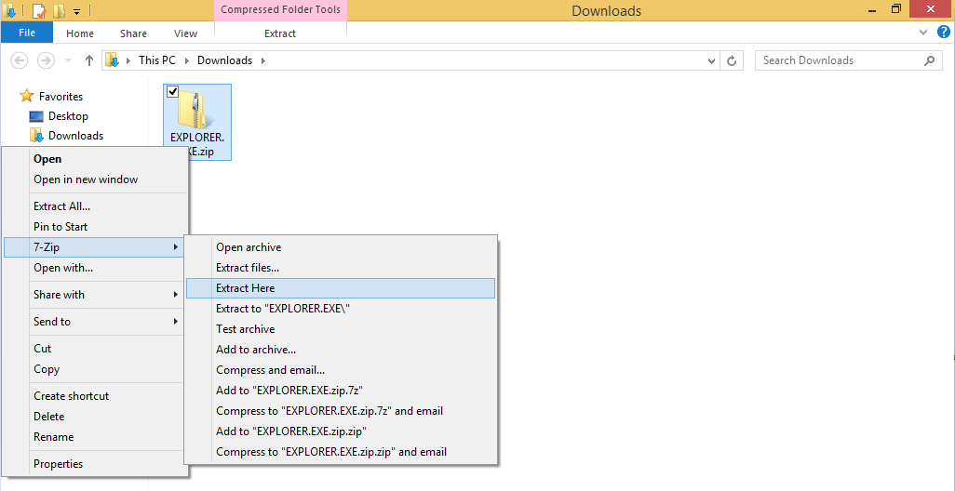Click the Favorites star icon
Viewport: 955px width, 491px height.
pos(27,96)
